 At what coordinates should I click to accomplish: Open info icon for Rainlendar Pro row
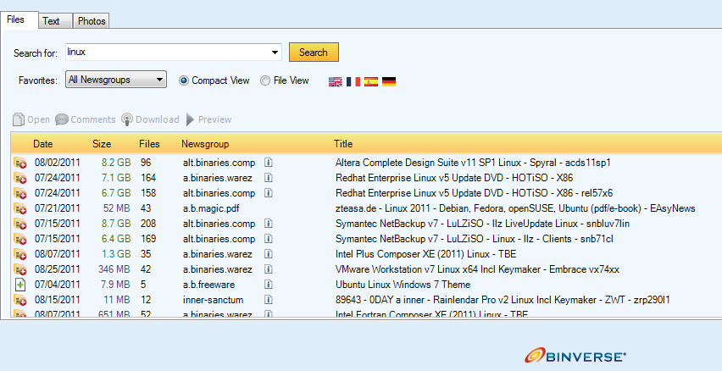pyautogui.click(x=269, y=300)
